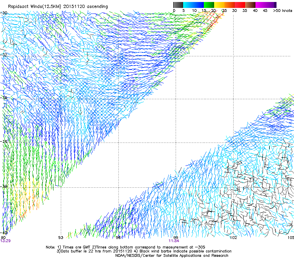Click the NOAA/NESDIS Center for Satellite Applications credit
The image size is (294, 258).
coord(172,256)
